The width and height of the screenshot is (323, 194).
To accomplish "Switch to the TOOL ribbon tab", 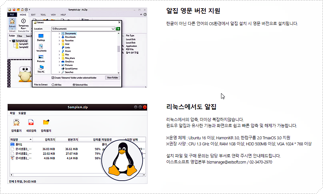I will (43, 15).
